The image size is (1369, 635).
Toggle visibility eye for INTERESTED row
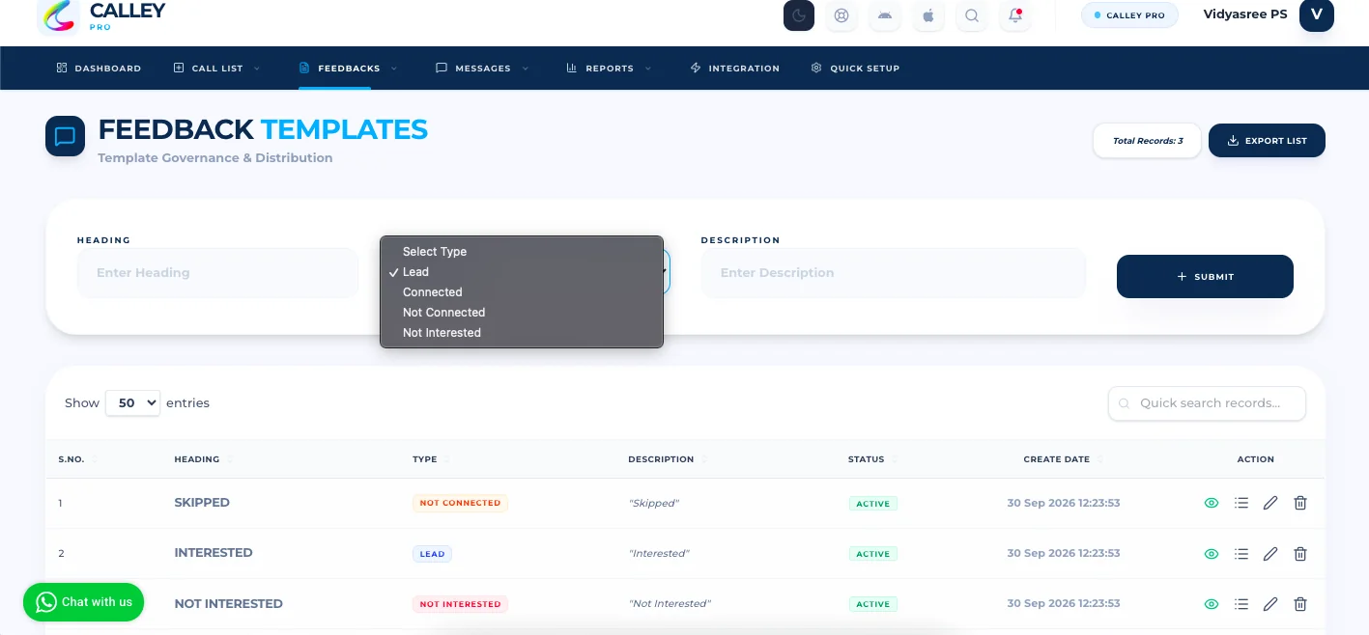click(1212, 554)
